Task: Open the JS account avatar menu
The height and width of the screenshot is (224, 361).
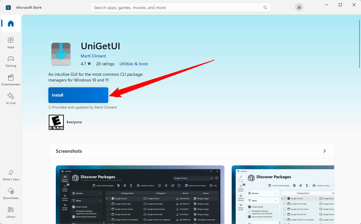Action: tap(299, 7)
